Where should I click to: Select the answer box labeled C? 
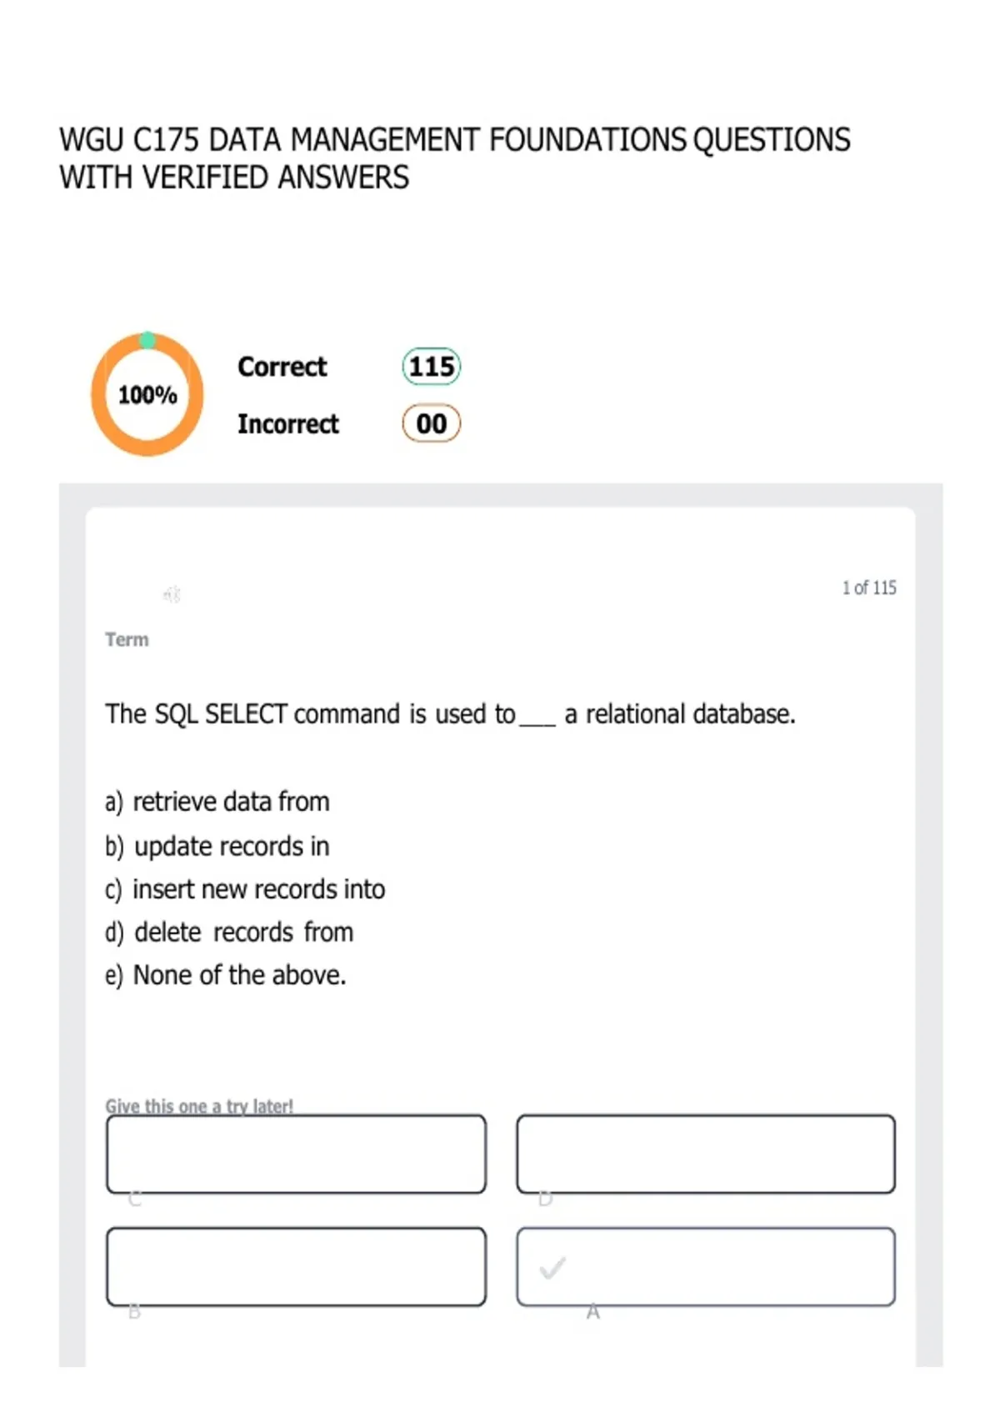(x=296, y=1154)
